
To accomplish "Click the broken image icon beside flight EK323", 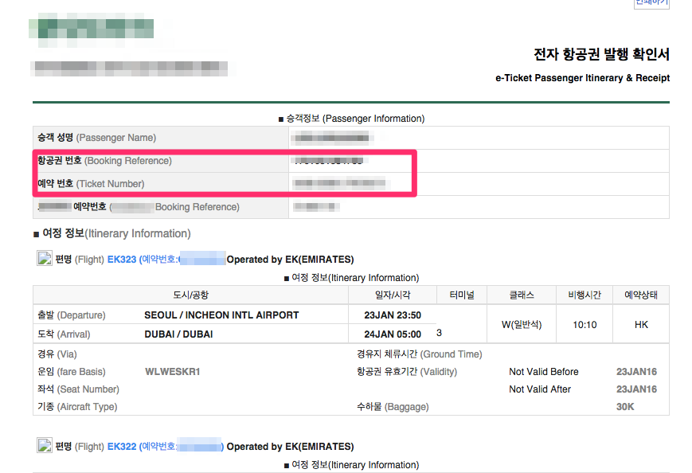I will coord(45,258).
